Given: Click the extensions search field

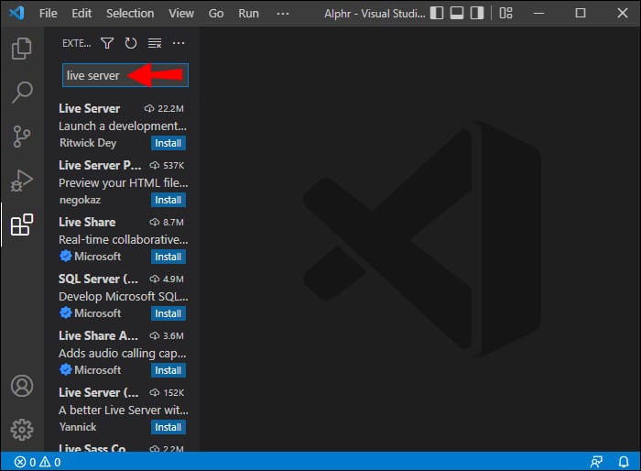Looking at the screenshot, I should coord(92,75).
